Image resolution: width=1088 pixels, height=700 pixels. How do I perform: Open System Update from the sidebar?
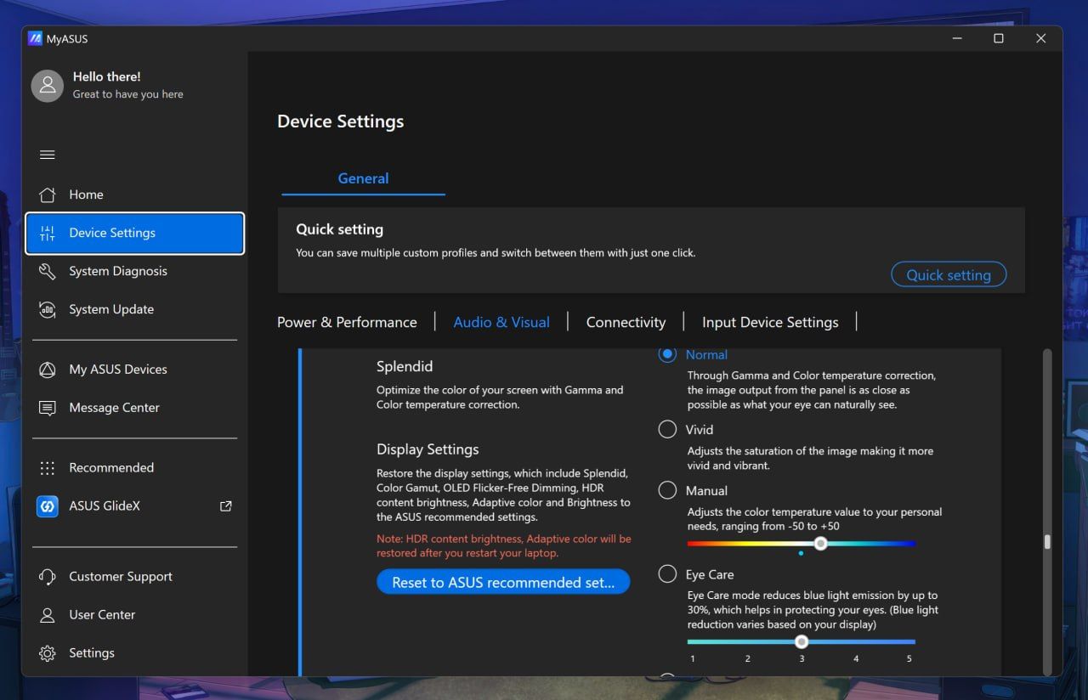135,309
